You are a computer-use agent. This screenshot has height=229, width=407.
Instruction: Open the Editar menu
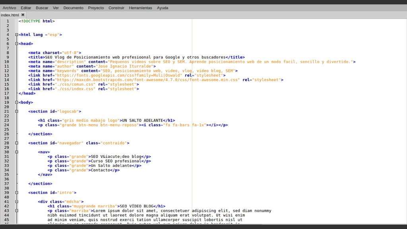pos(26,8)
